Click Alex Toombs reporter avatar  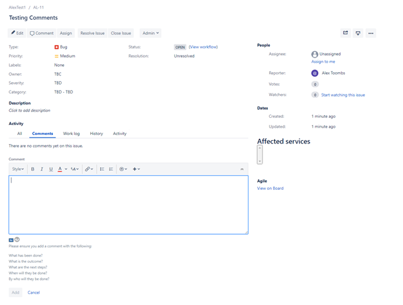(x=315, y=73)
